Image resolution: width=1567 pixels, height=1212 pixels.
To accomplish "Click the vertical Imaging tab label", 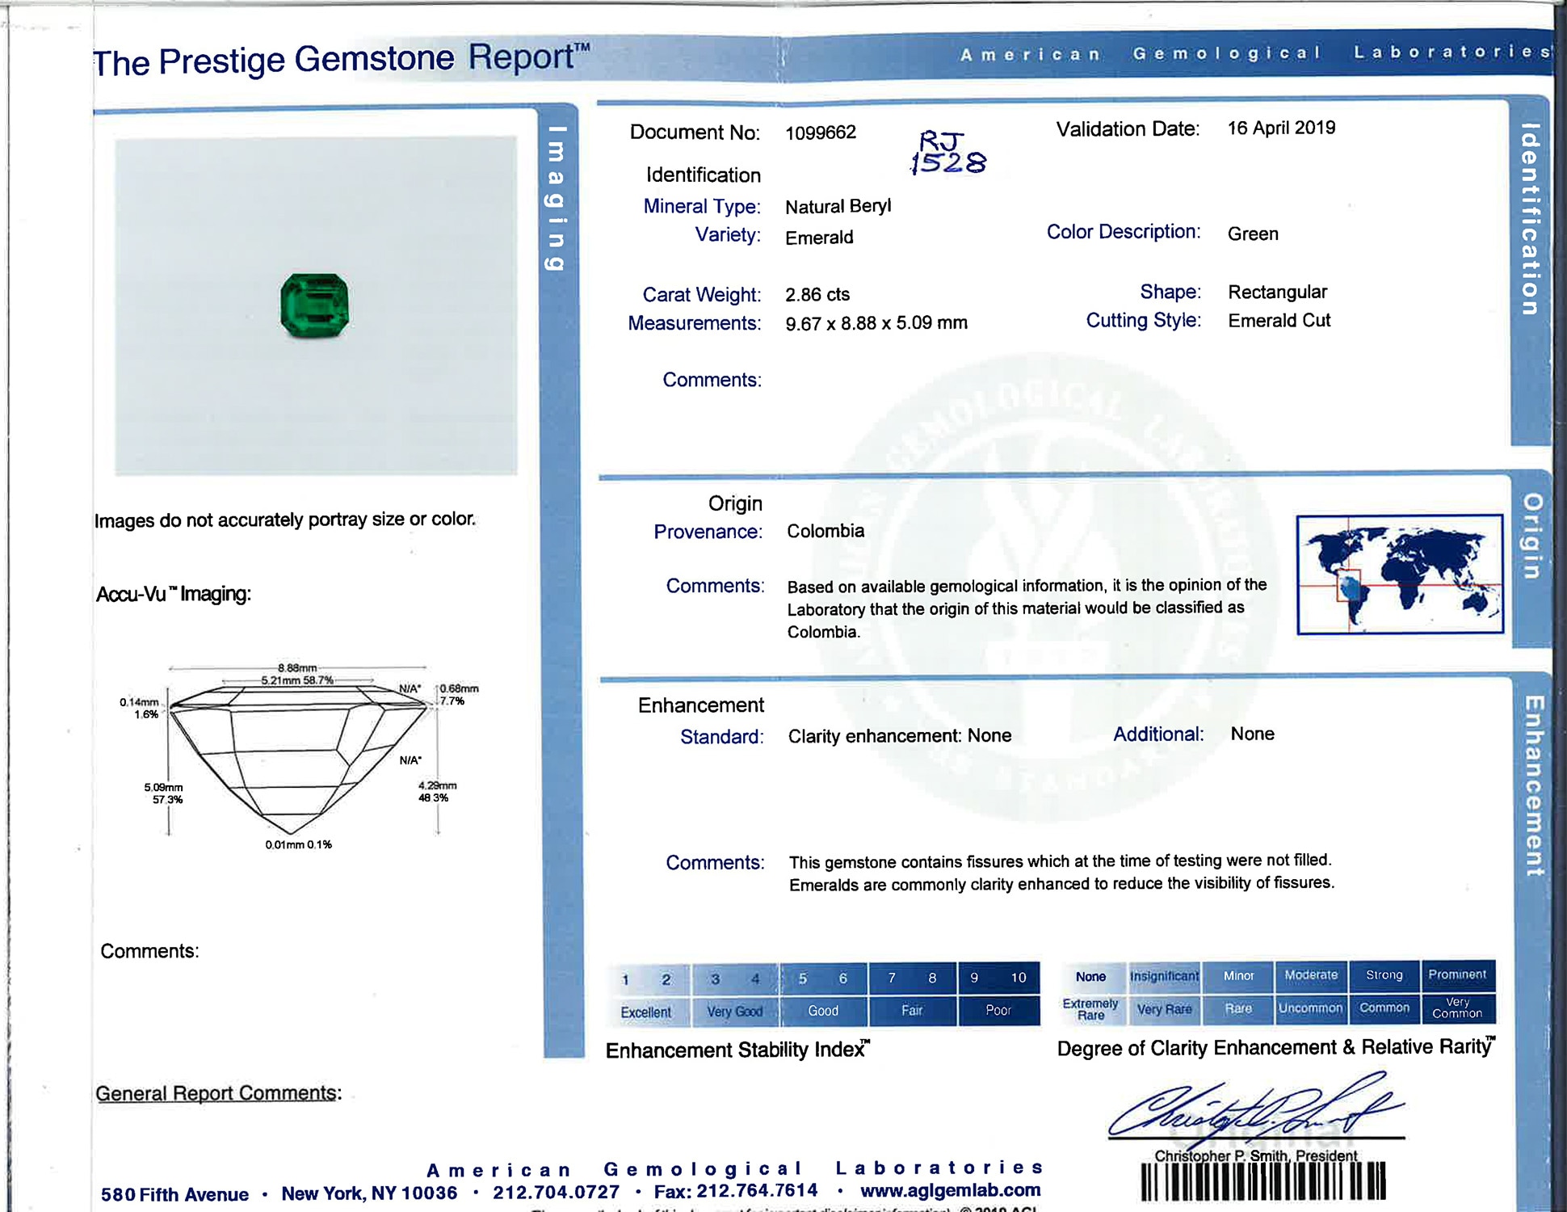I will click(x=556, y=198).
